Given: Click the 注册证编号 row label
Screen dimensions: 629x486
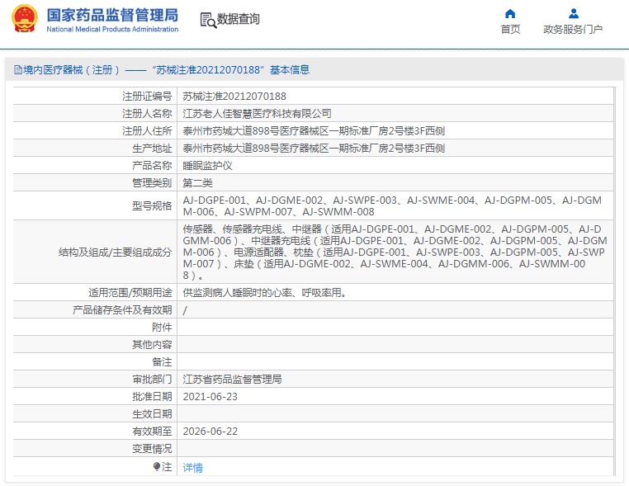Looking at the screenshot, I should tap(147, 97).
